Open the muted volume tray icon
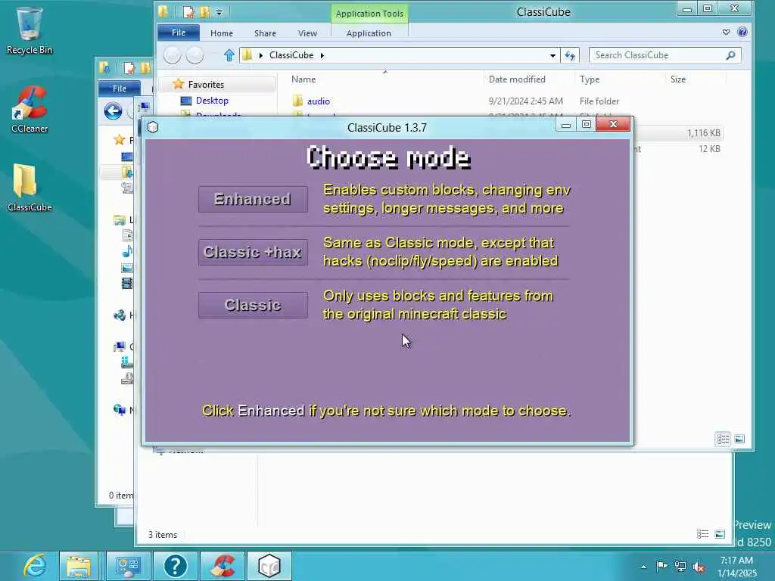Viewport: 775px width, 581px height. click(699, 567)
